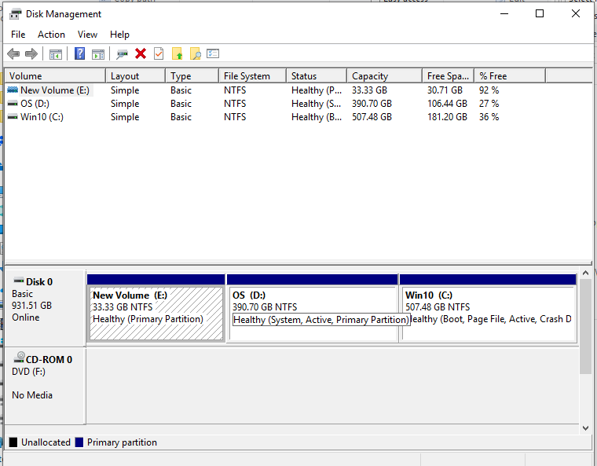Click the Properties checkmark sheet icon
This screenshot has height=466, width=597.
(159, 53)
